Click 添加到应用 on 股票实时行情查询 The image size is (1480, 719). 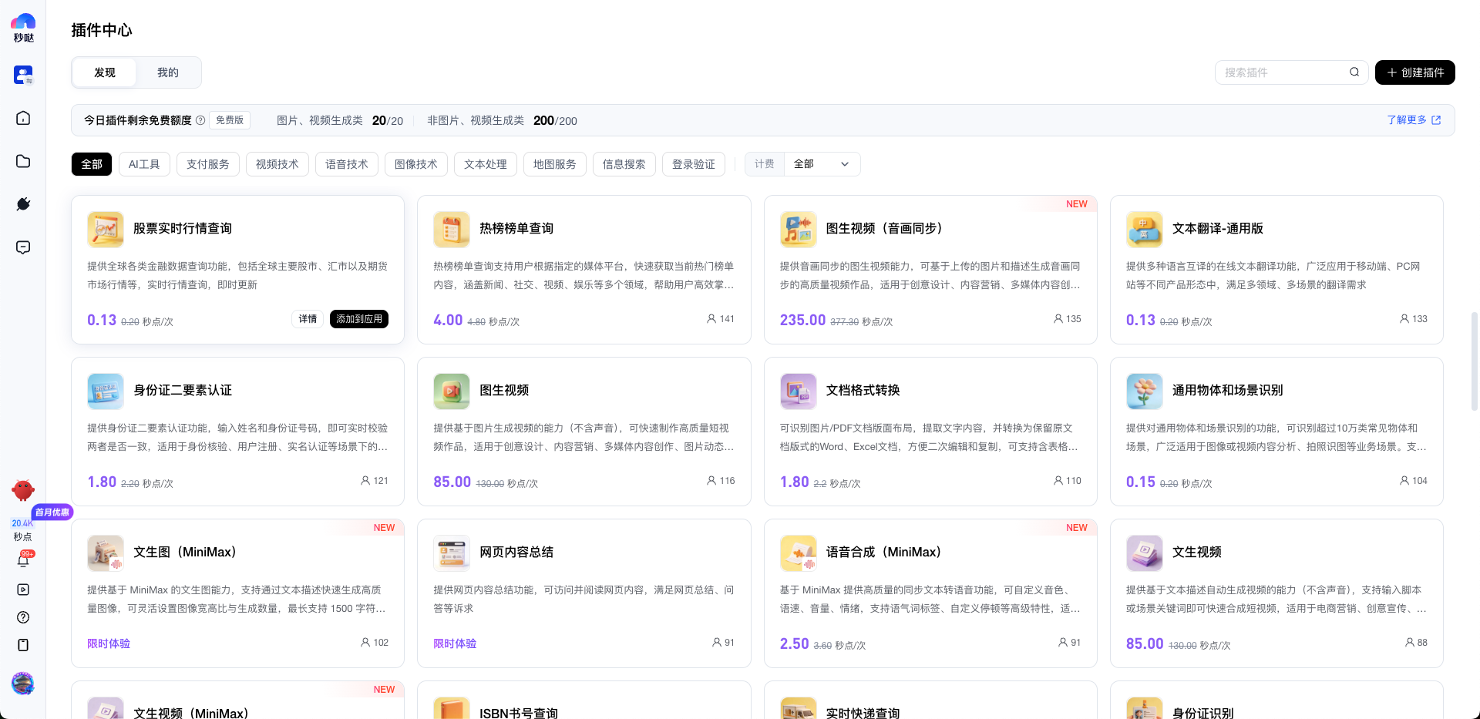click(358, 319)
